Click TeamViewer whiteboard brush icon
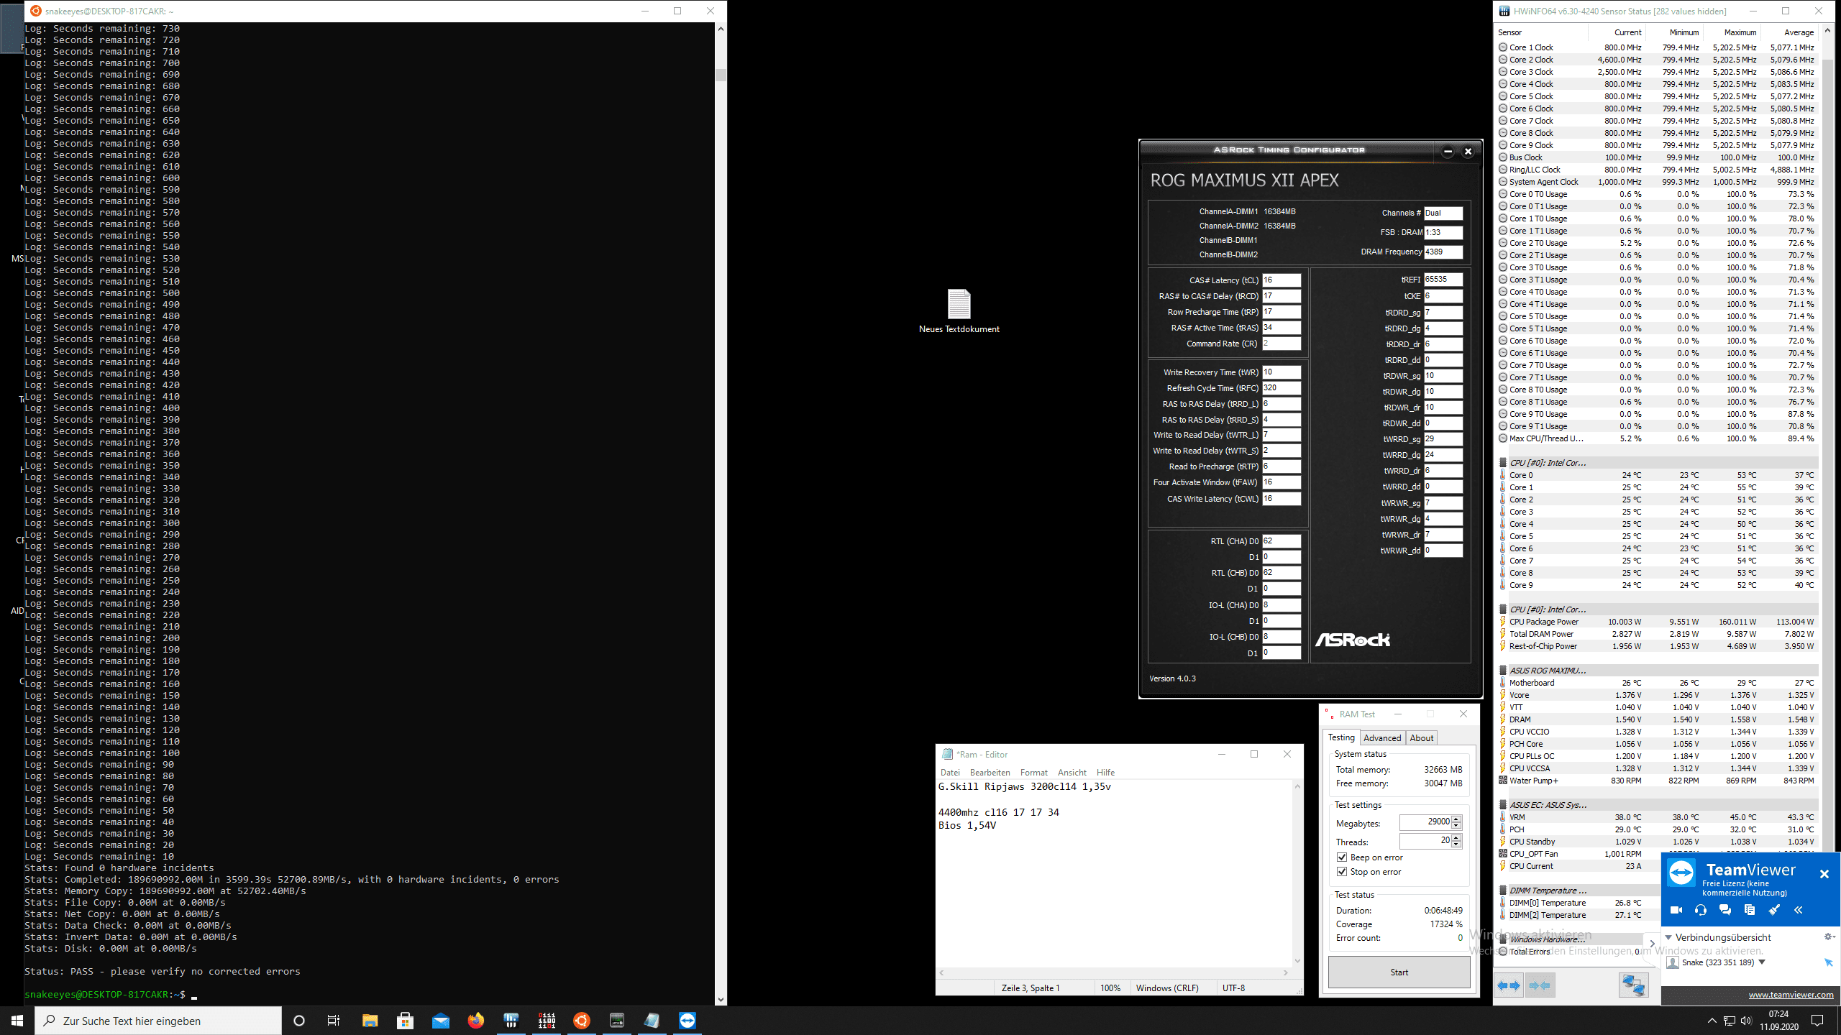1841x1035 pixels. (1774, 910)
